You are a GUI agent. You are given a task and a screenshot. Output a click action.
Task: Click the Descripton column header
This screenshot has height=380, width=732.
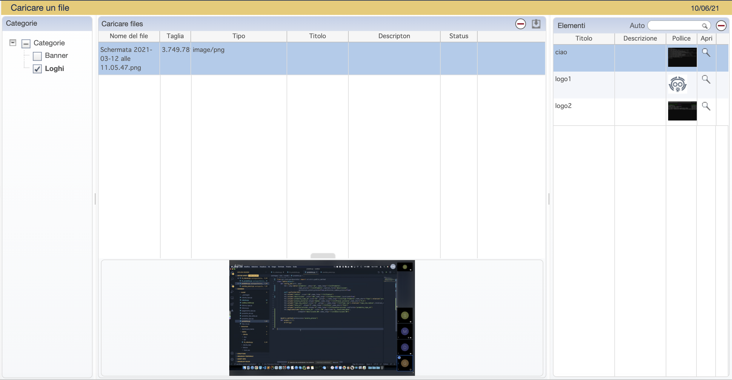point(394,36)
